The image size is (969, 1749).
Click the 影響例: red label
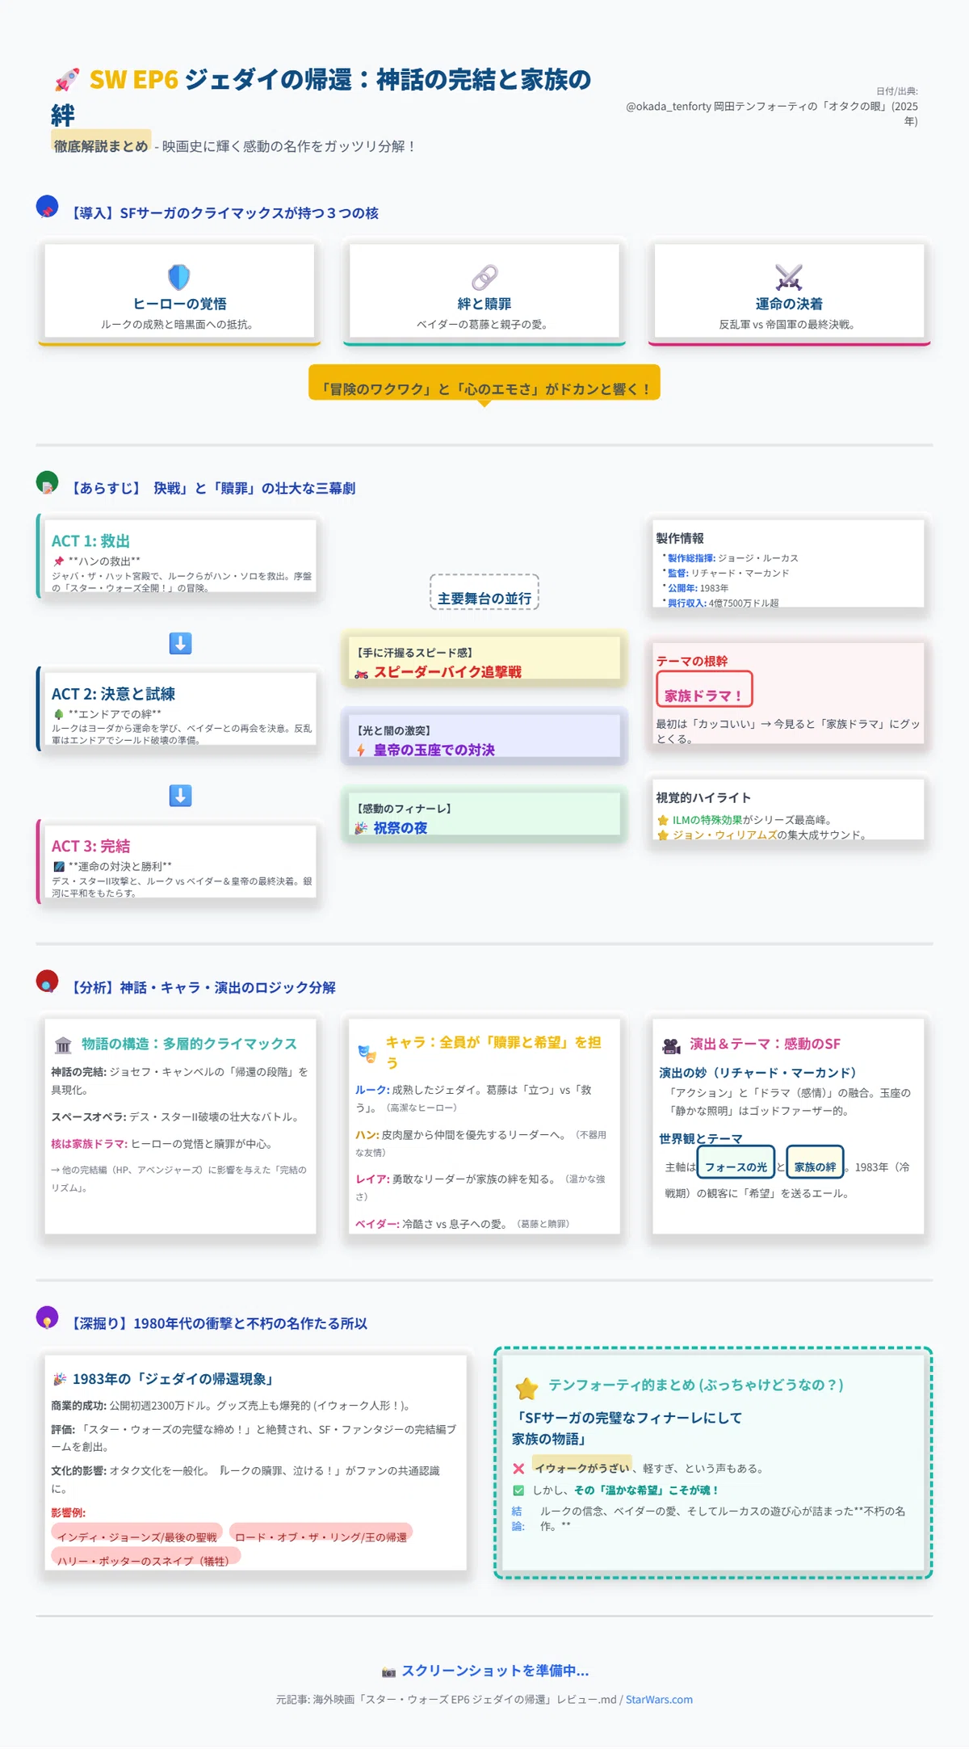click(69, 1512)
